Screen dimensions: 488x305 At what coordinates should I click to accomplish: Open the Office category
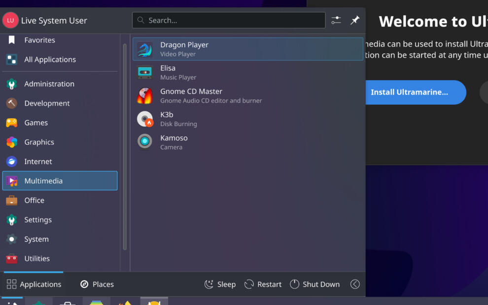pos(60,200)
